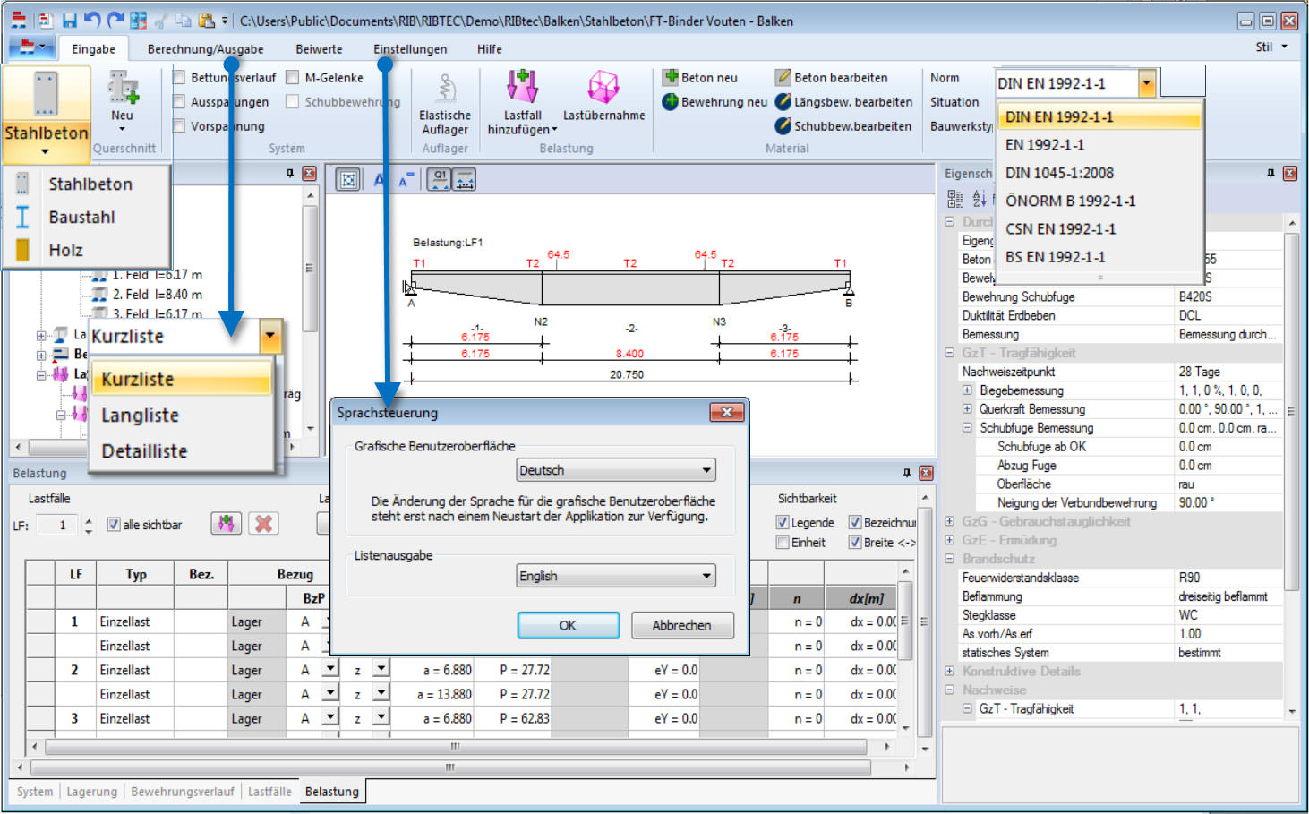
Task: Click the reduce text 'A-' icon
Action: click(x=406, y=180)
